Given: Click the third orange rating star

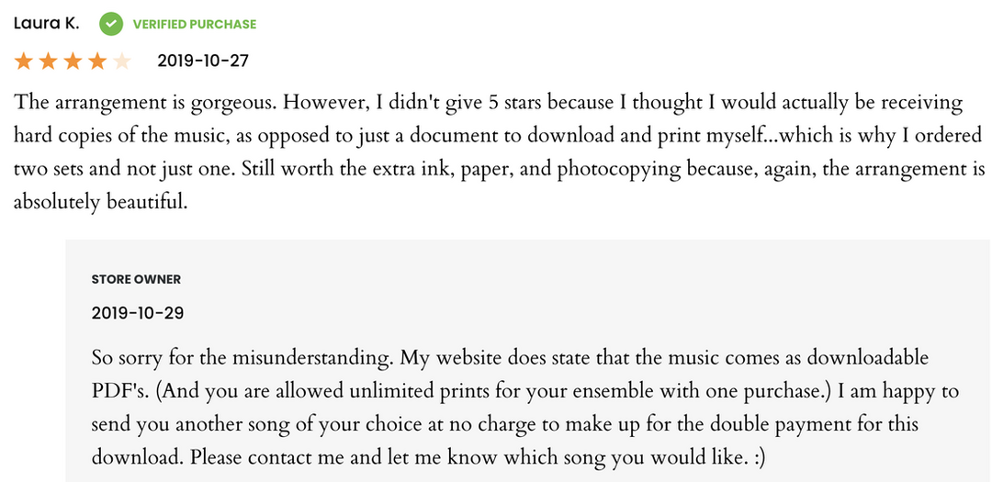Looking at the screenshot, I should pyautogui.click(x=73, y=62).
